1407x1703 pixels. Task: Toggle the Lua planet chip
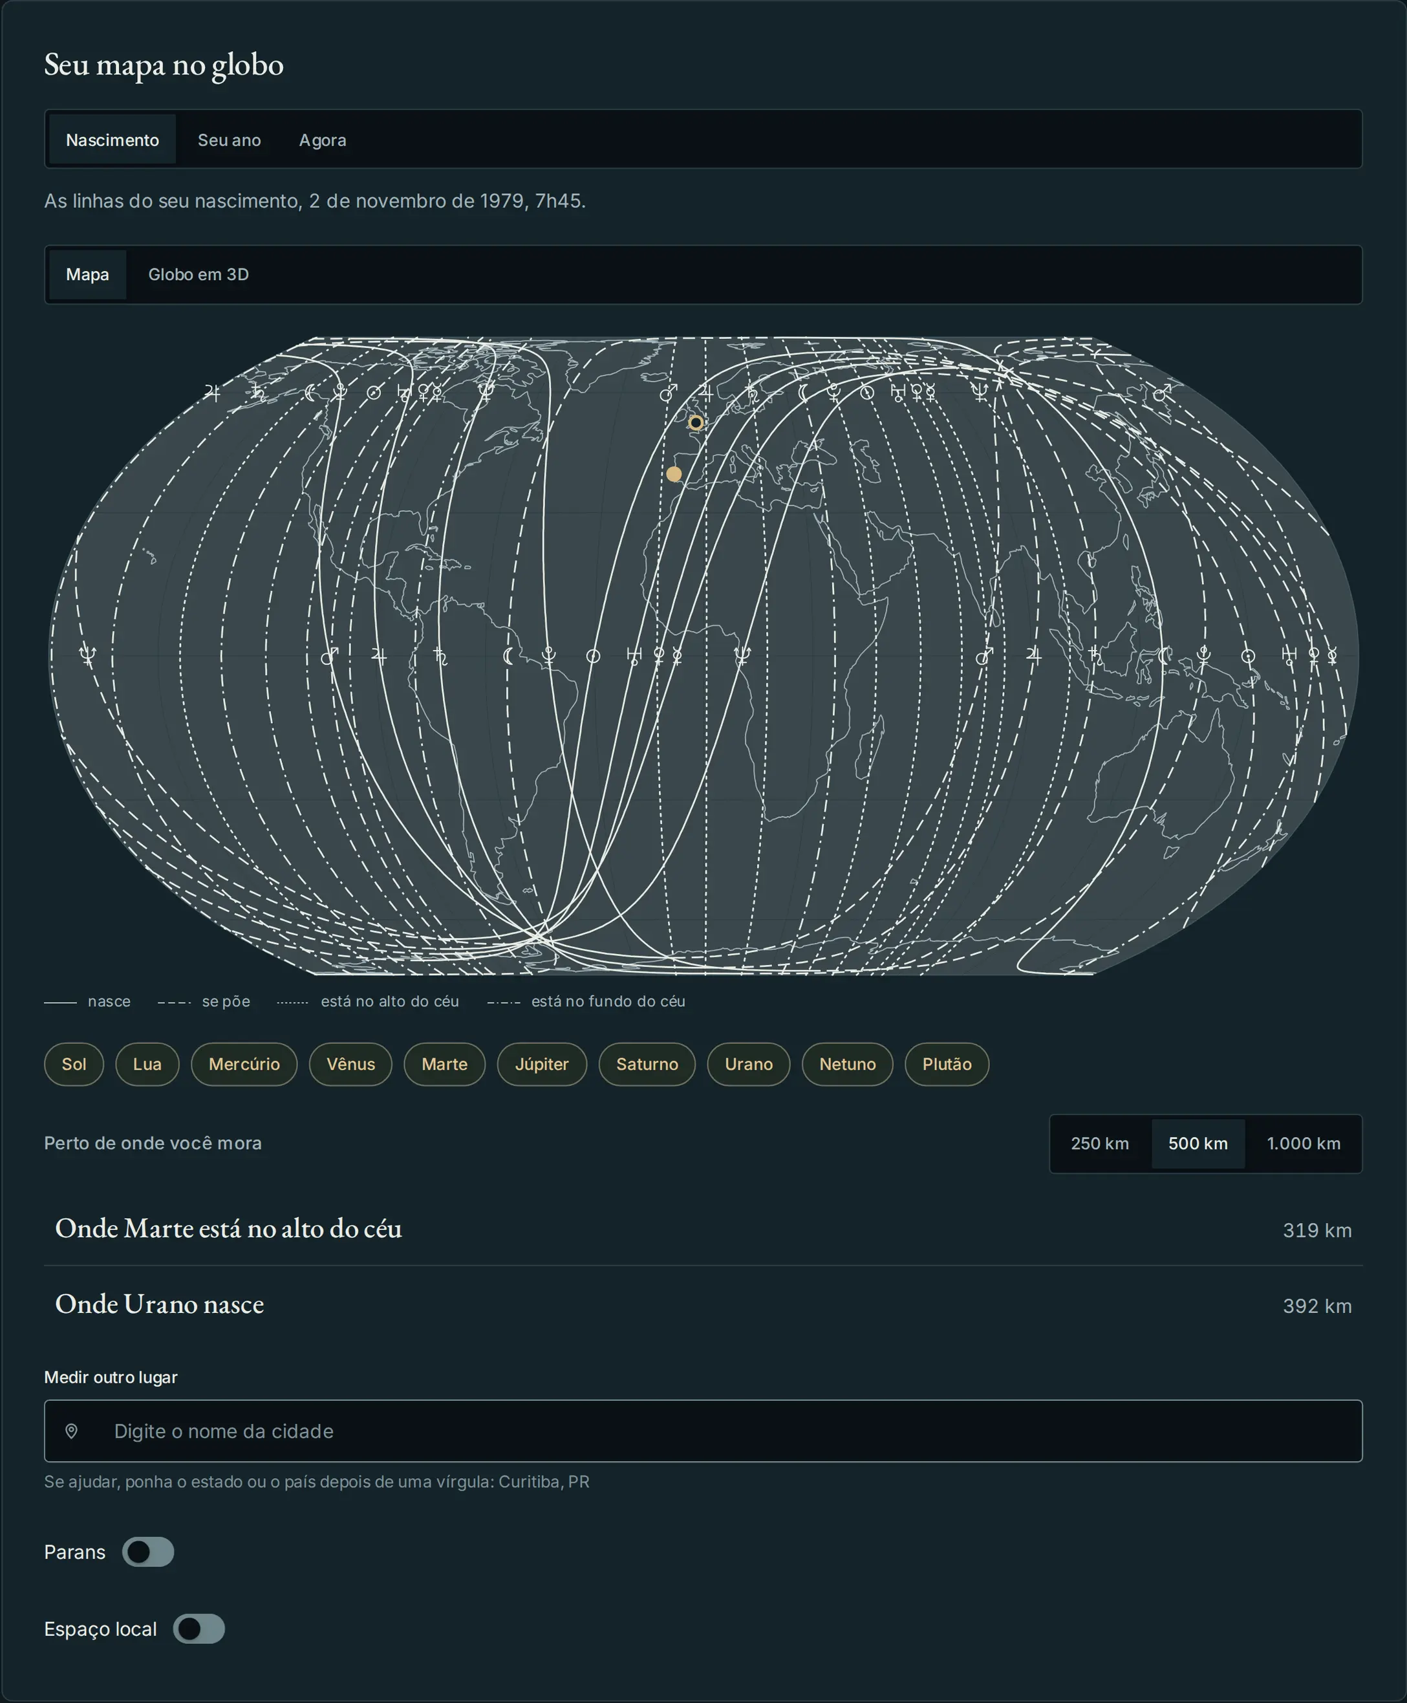[147, 1064]
